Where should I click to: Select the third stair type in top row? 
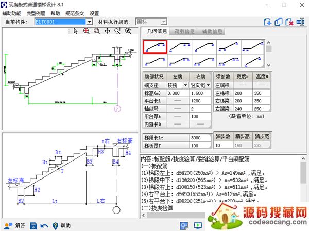coord(204,47)
